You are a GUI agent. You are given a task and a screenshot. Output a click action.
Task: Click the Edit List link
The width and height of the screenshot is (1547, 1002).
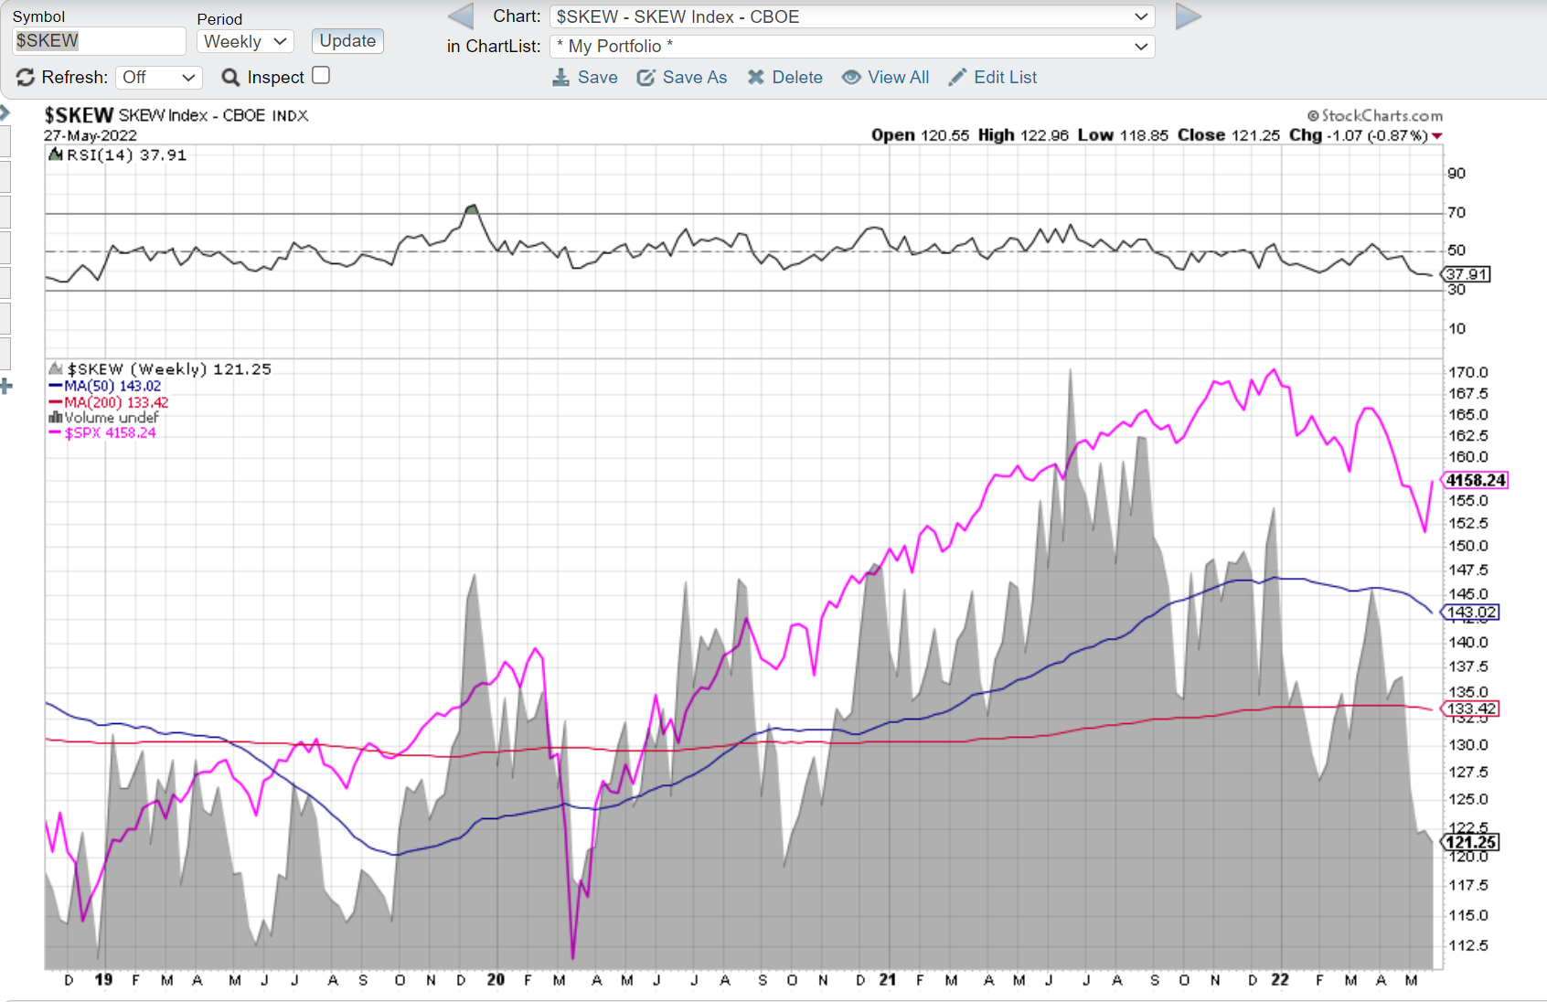point(1006,78)
